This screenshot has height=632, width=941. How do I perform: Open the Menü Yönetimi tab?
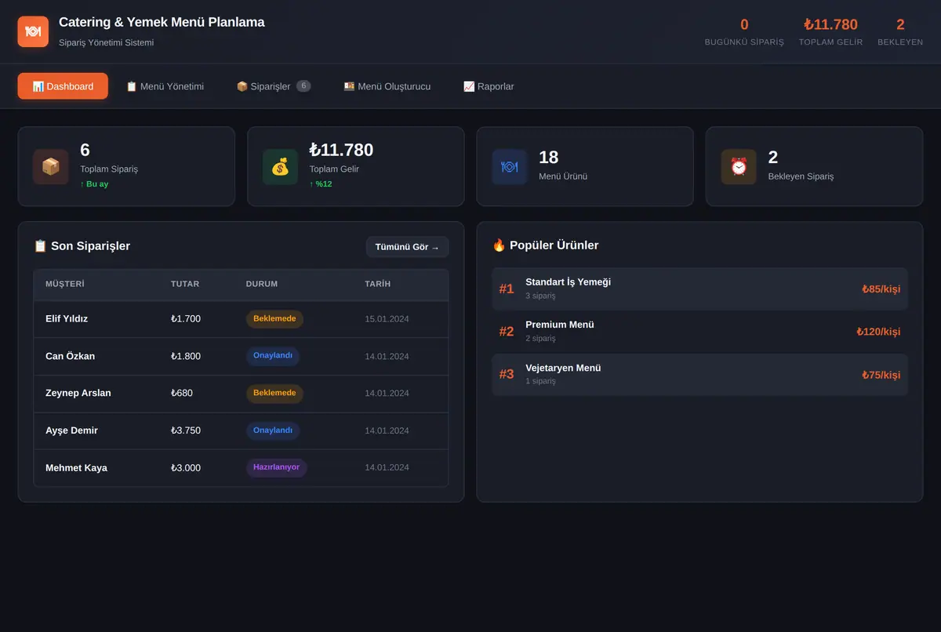point(165,86)
